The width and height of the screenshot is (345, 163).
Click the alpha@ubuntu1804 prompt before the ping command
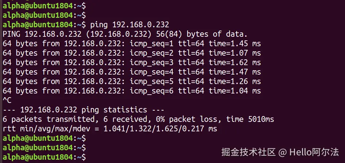pyautogui.click(x=38, y=25)
